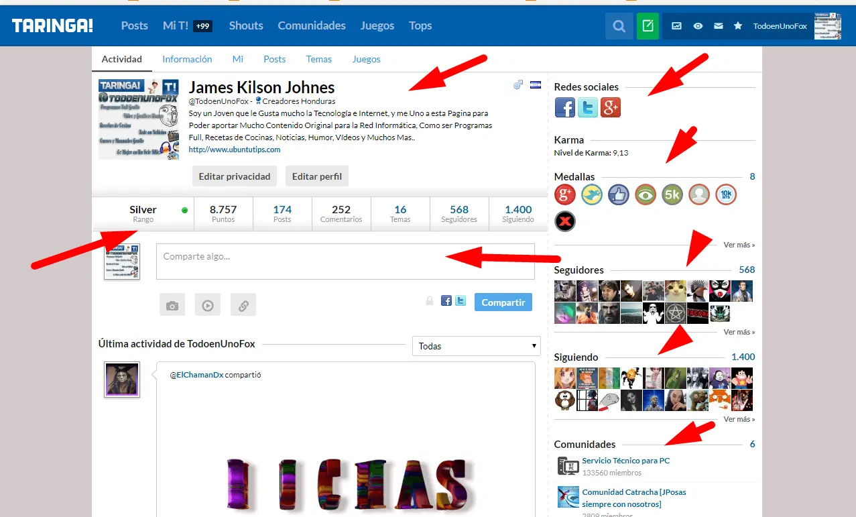Click the Comunidades count 6
This screenshot has width=856, height=517.
[752, 445]
